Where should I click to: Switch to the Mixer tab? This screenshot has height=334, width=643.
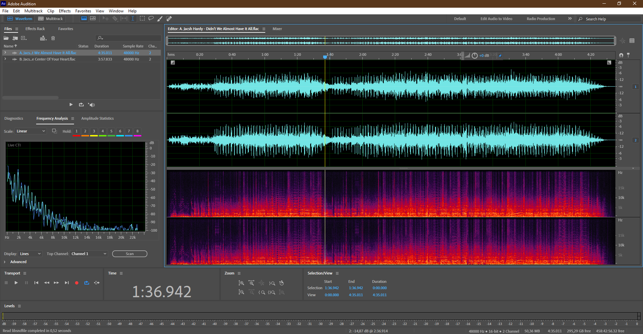pos(277,29)
